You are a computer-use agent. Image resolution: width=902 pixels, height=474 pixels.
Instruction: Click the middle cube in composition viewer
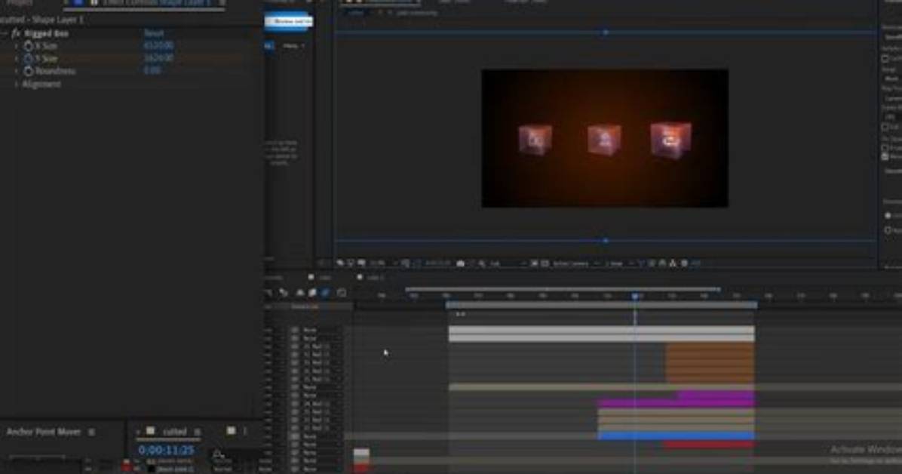[604, 140]
